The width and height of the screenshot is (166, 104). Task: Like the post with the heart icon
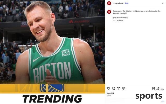click(x=108, y=88)
